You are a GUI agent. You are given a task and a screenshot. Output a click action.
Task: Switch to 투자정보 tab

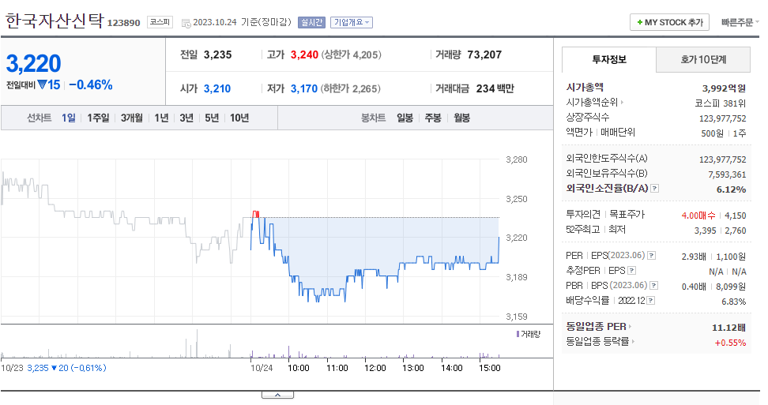(609, 60)
